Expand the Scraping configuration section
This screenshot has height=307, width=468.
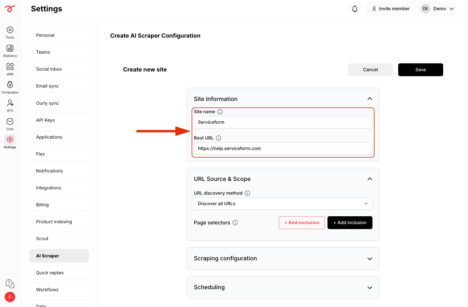(370, 259)
